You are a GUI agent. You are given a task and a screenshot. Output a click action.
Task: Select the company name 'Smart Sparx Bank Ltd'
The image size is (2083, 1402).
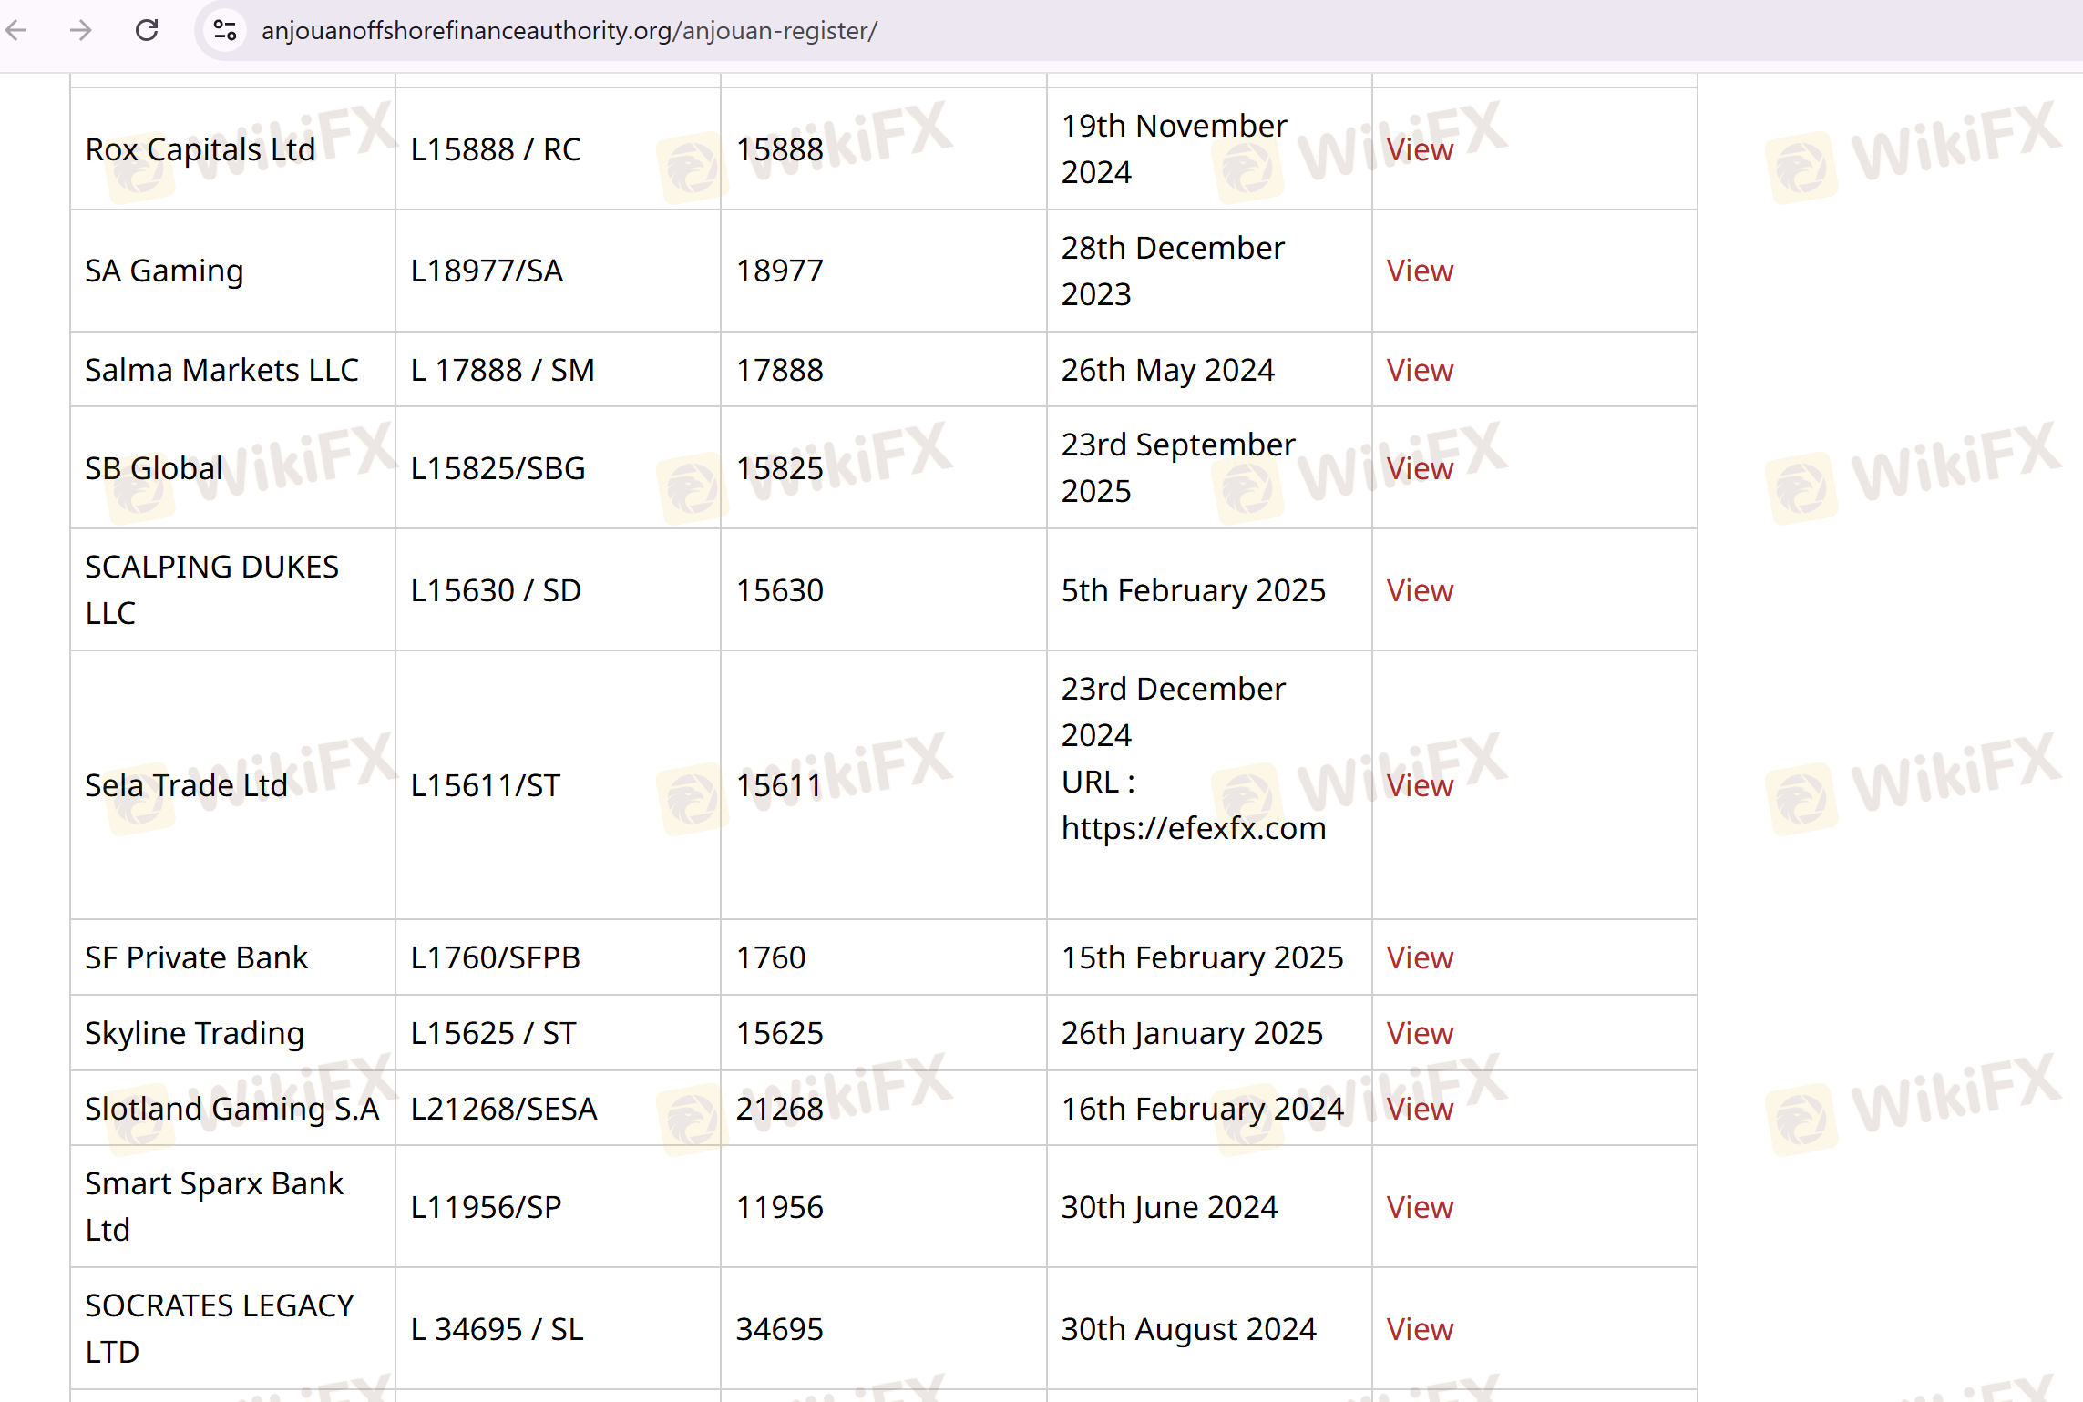click(x=214, y=1207)
